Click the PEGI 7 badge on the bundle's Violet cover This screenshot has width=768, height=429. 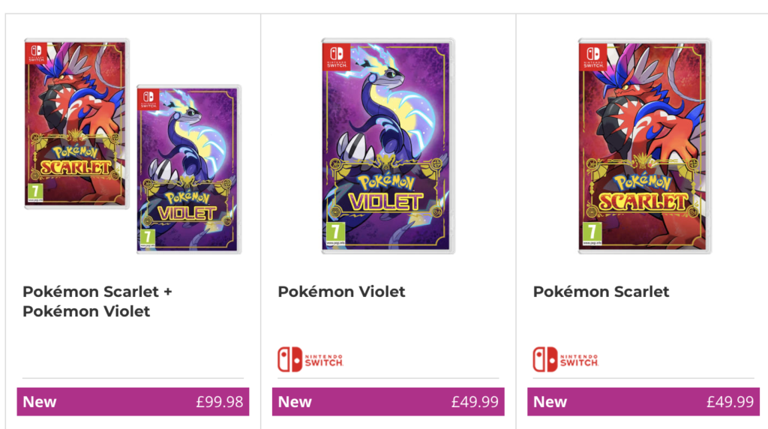(148, 235)
